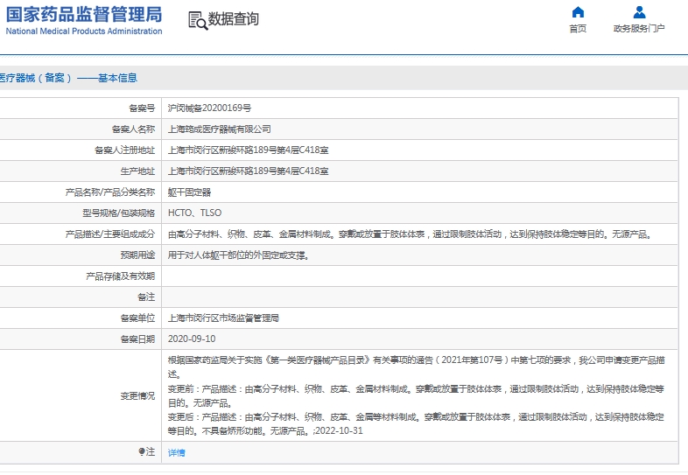
Task: Click the data query magnifier icon
Action: point(198,21)
